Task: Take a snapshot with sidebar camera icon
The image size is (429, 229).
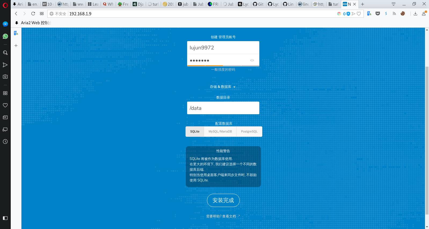Action: tap(5, 77)
